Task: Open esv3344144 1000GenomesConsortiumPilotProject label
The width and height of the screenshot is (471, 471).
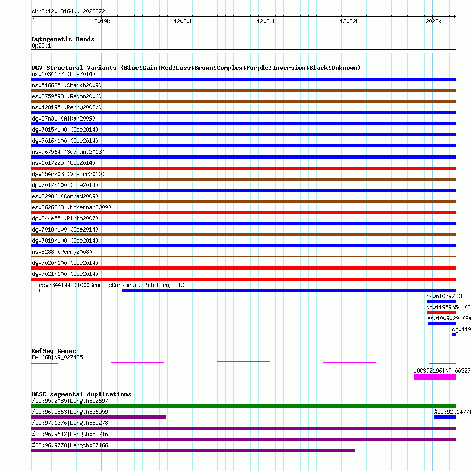Action: [112, 285]
